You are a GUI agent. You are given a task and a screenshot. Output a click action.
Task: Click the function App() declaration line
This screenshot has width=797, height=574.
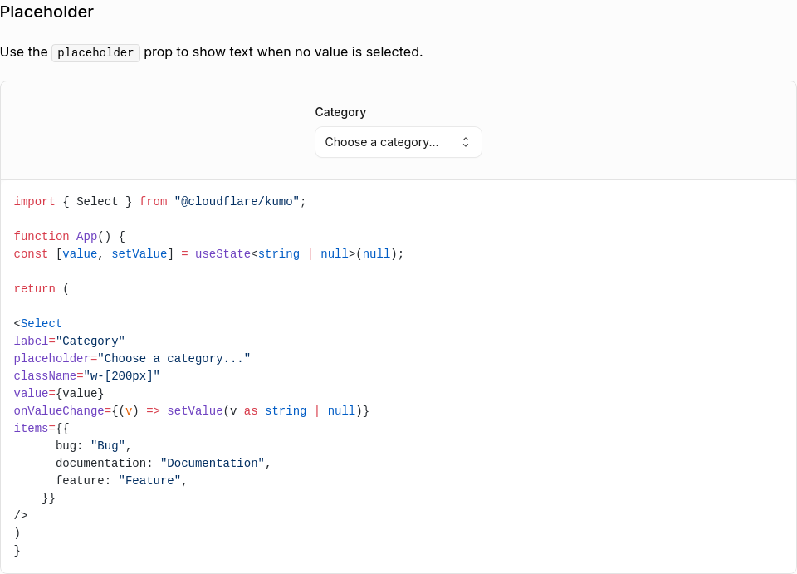click(69, 237)
